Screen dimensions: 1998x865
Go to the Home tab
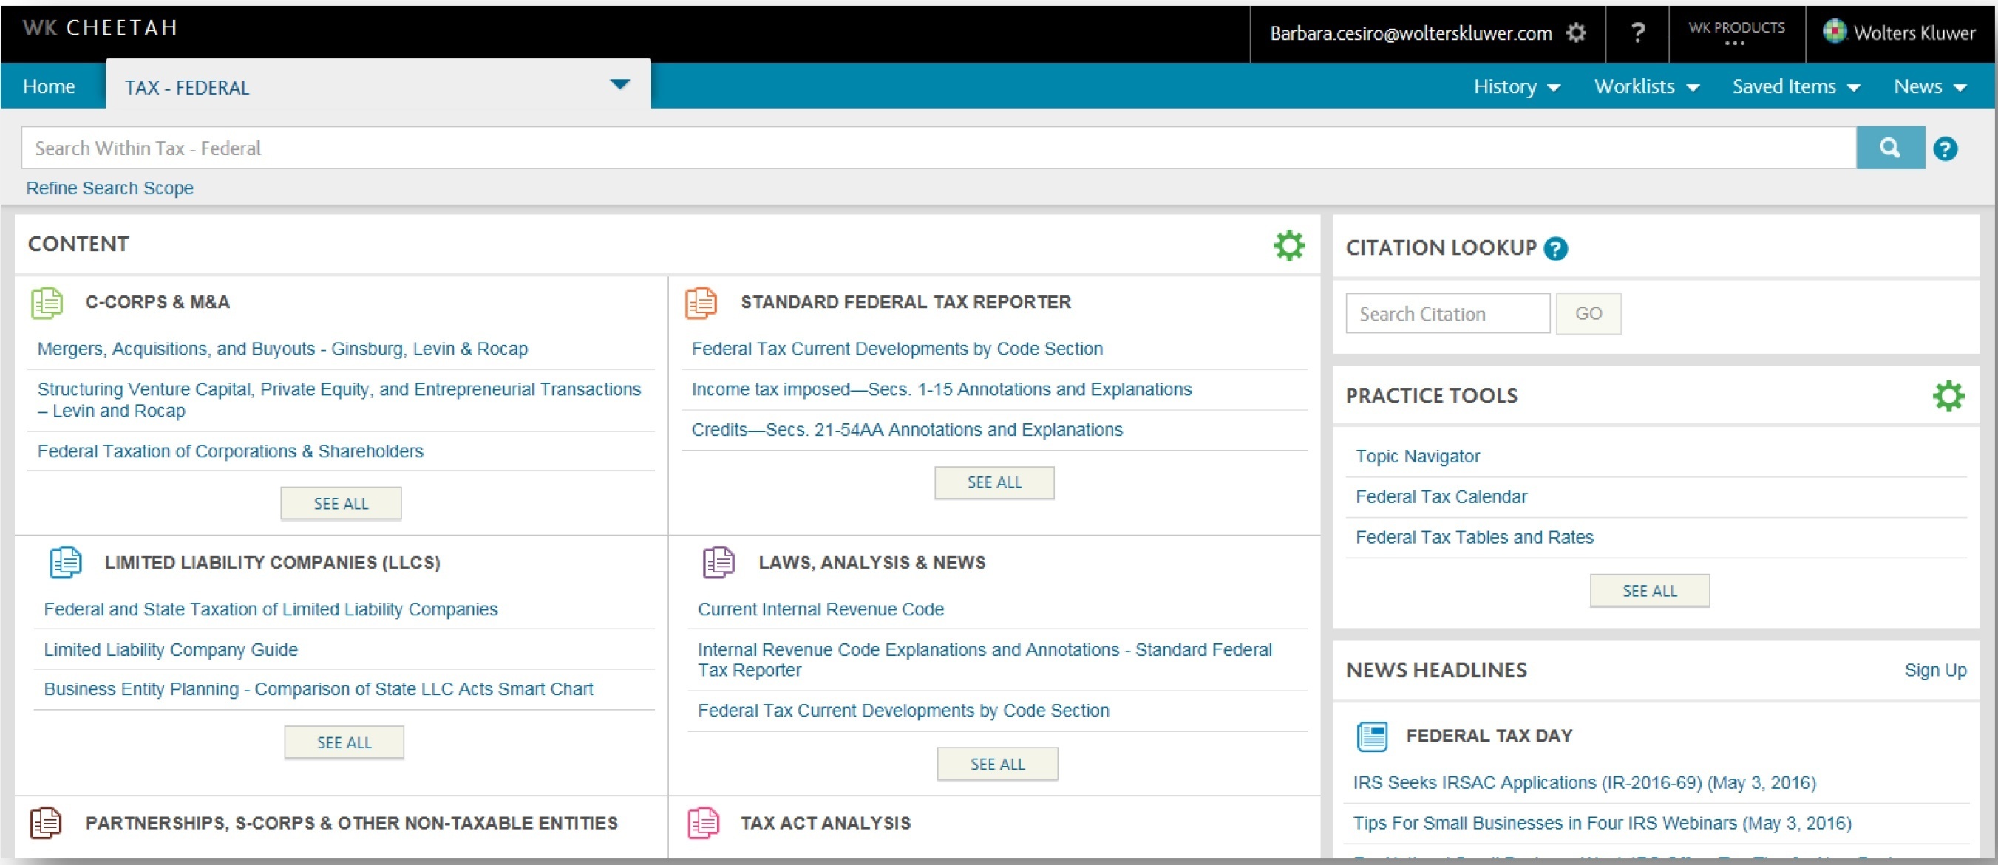[49, 86]
